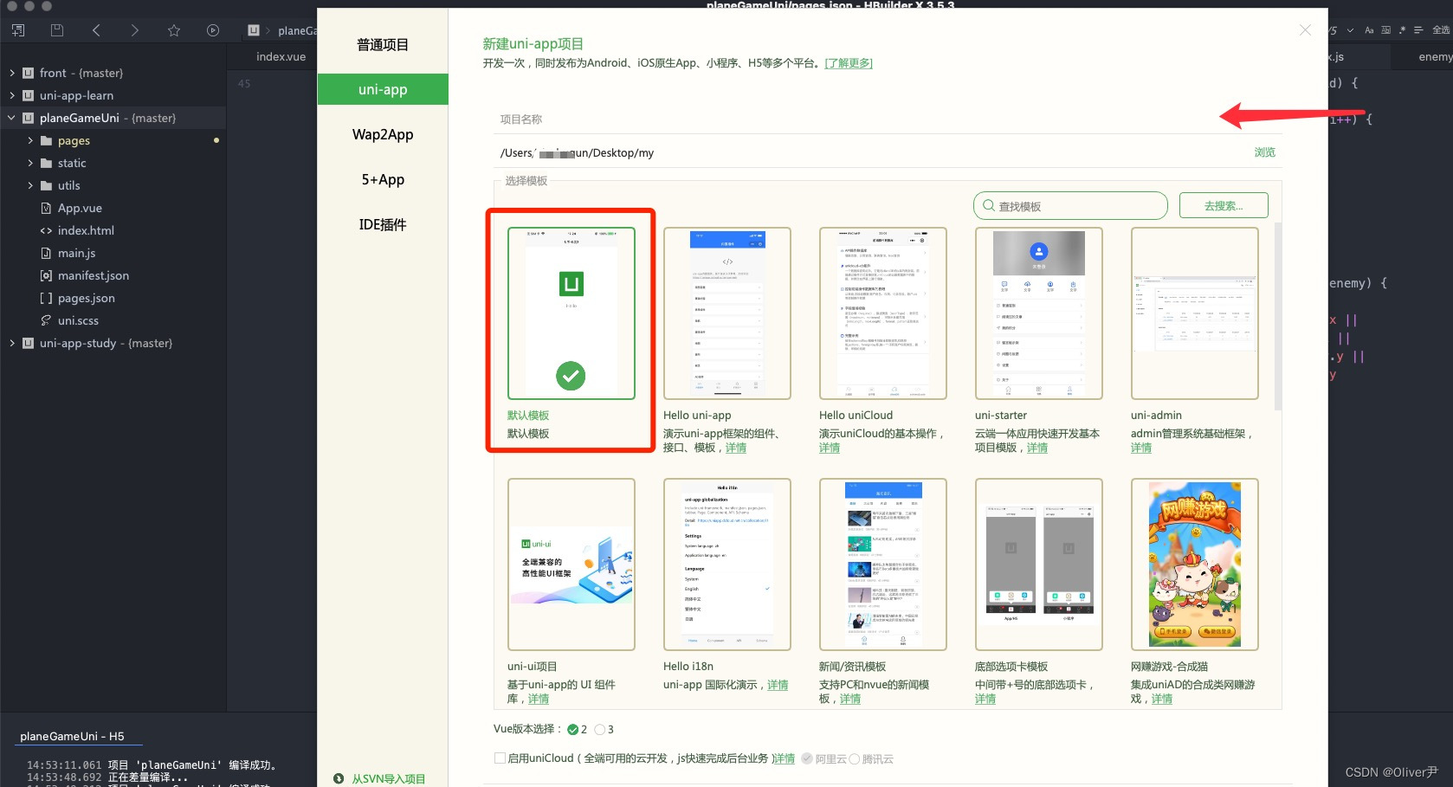Click the template list scrollbar
The height and width of the screenshot is (787, 1453).
pyautogui.click(x=1278, y=316)
